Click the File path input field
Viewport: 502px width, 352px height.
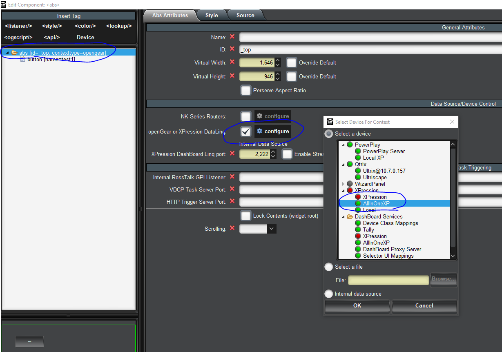388,280
